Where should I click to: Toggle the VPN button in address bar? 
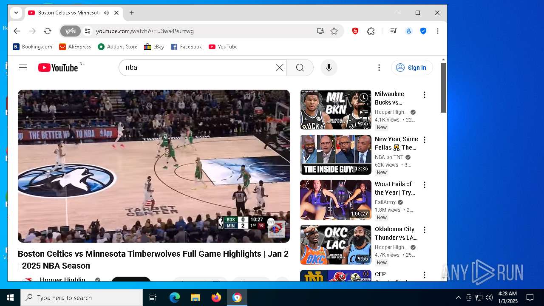(x=70, y=31)
